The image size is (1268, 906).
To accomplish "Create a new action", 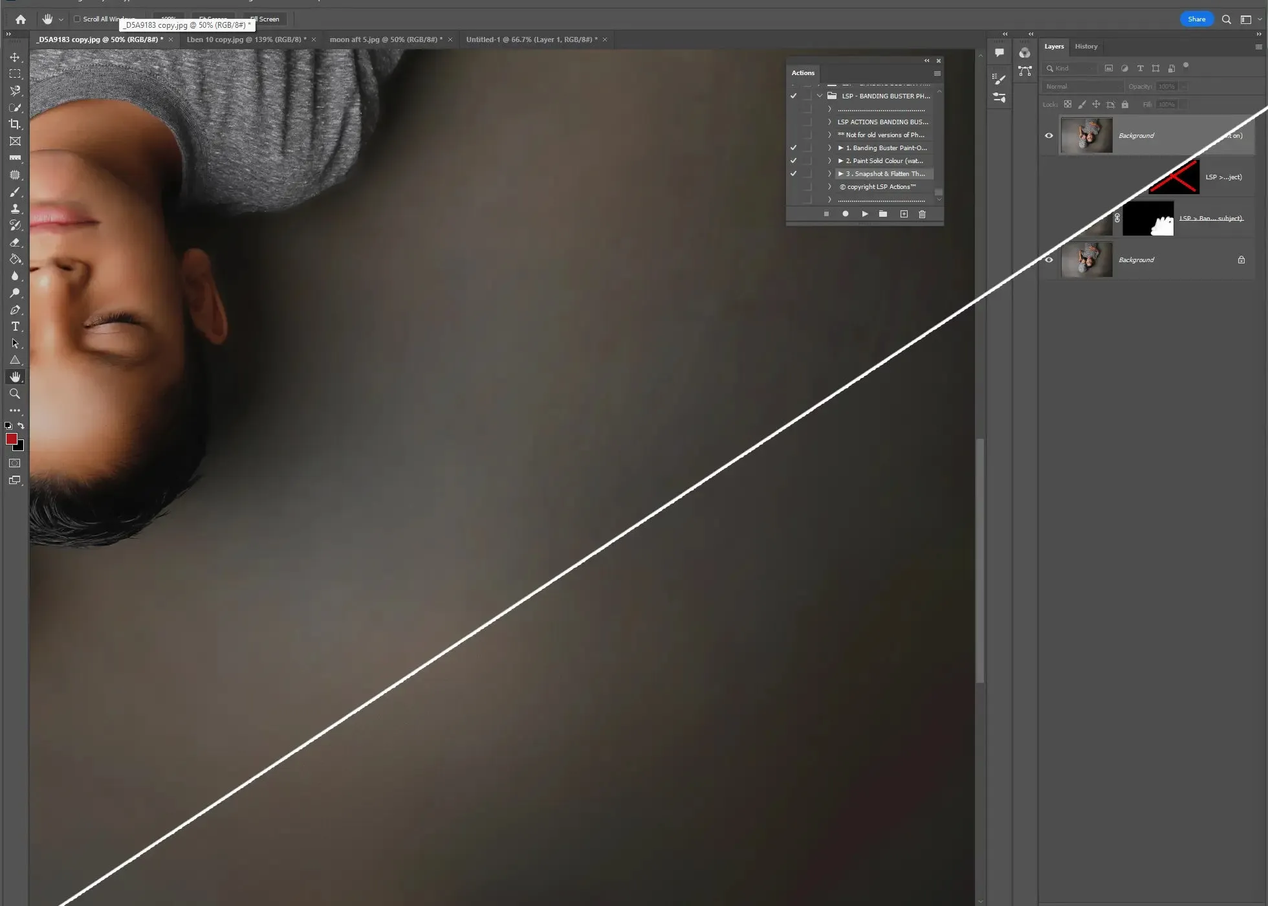I will 904,214.
